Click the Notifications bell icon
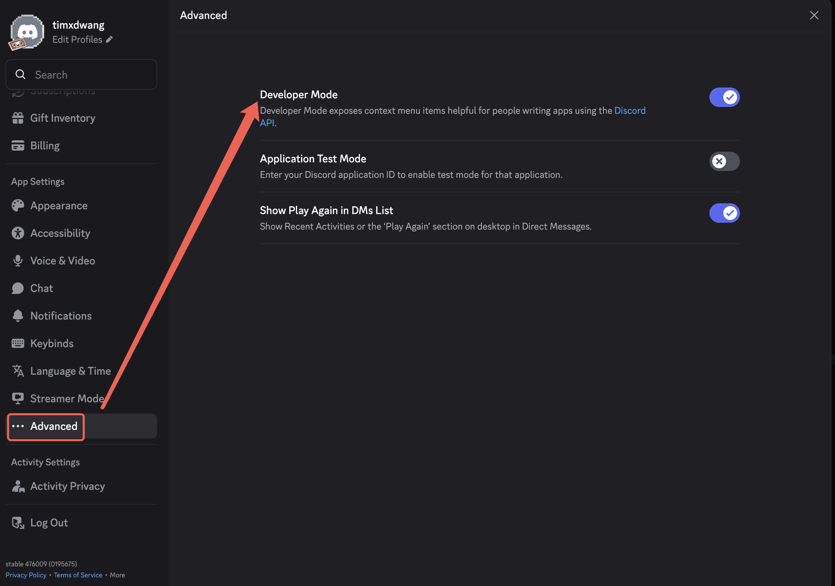This screenshot has width=835, height=586. point(18,315)
